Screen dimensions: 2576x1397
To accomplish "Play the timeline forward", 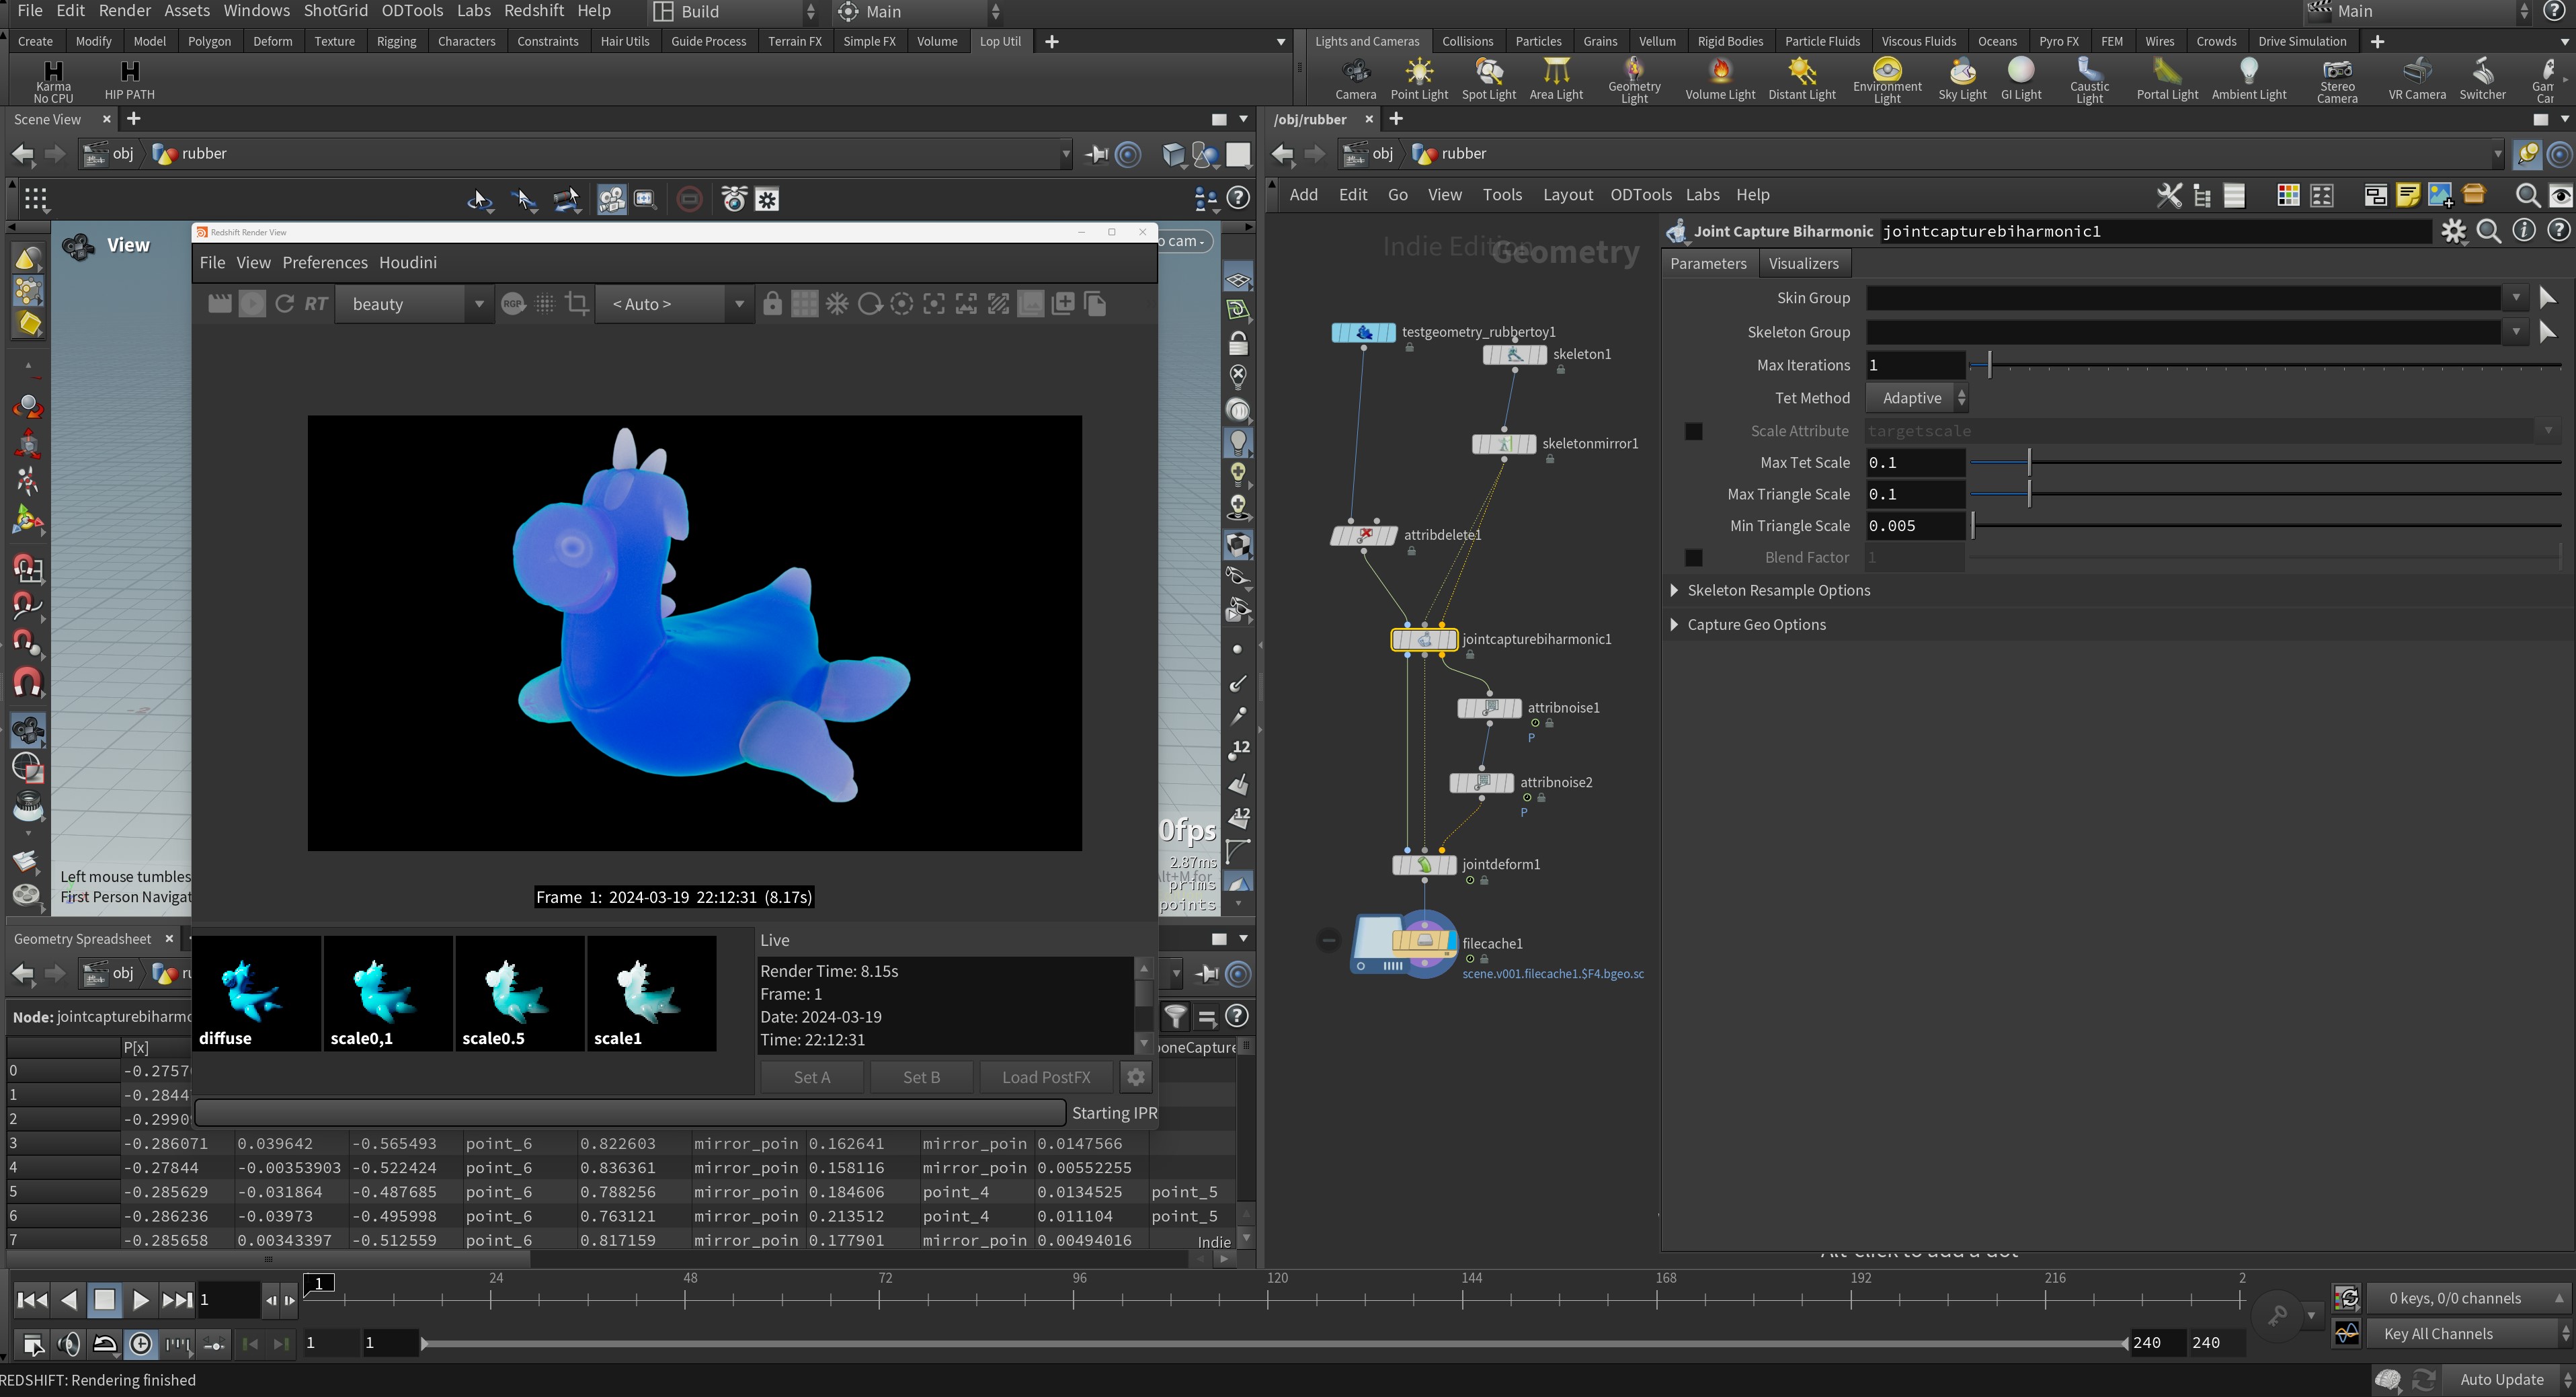I will tap(140, 1300).
